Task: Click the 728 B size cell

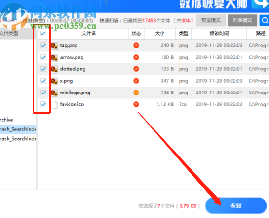Action: tap(167, 93)
